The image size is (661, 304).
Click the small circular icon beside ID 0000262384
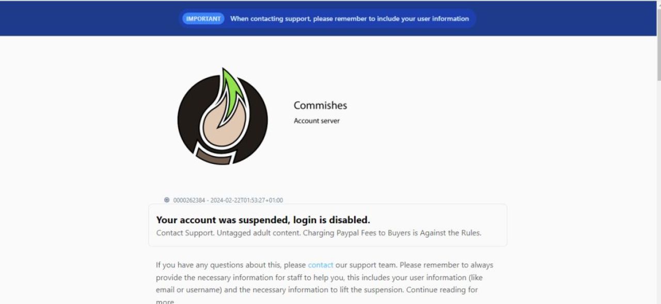(167, 200)
